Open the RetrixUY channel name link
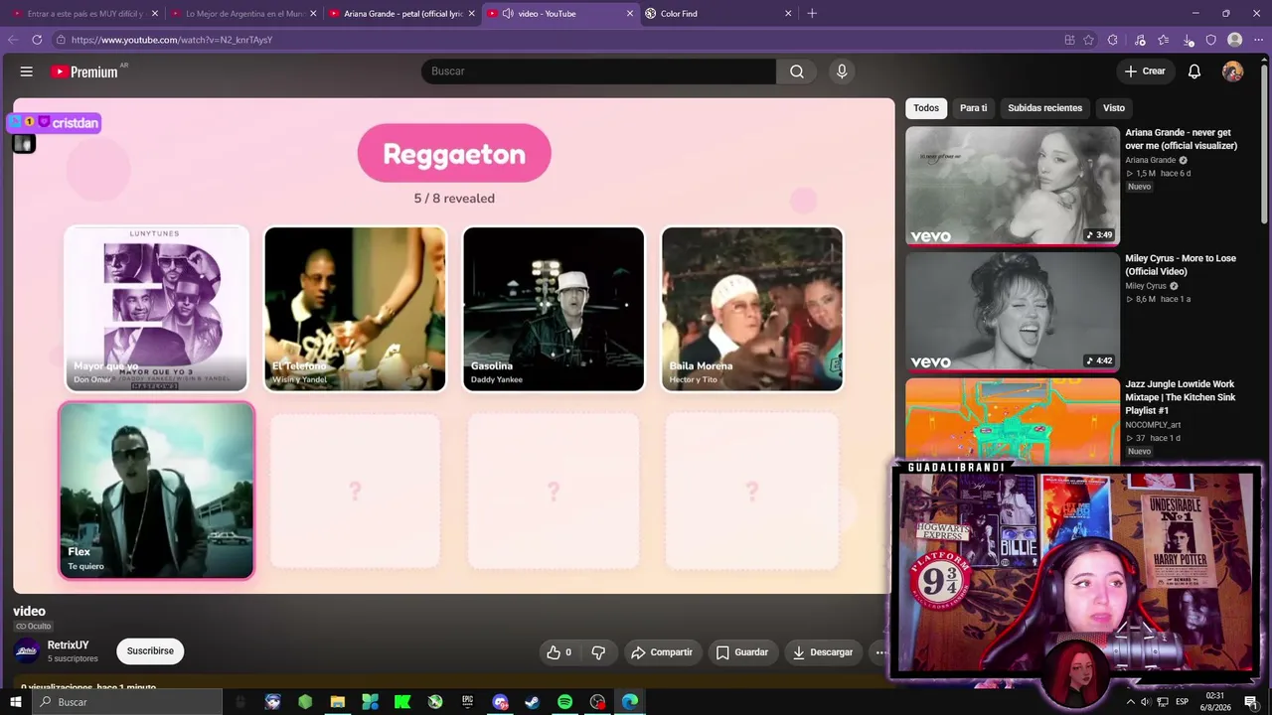 click(68, 645)
